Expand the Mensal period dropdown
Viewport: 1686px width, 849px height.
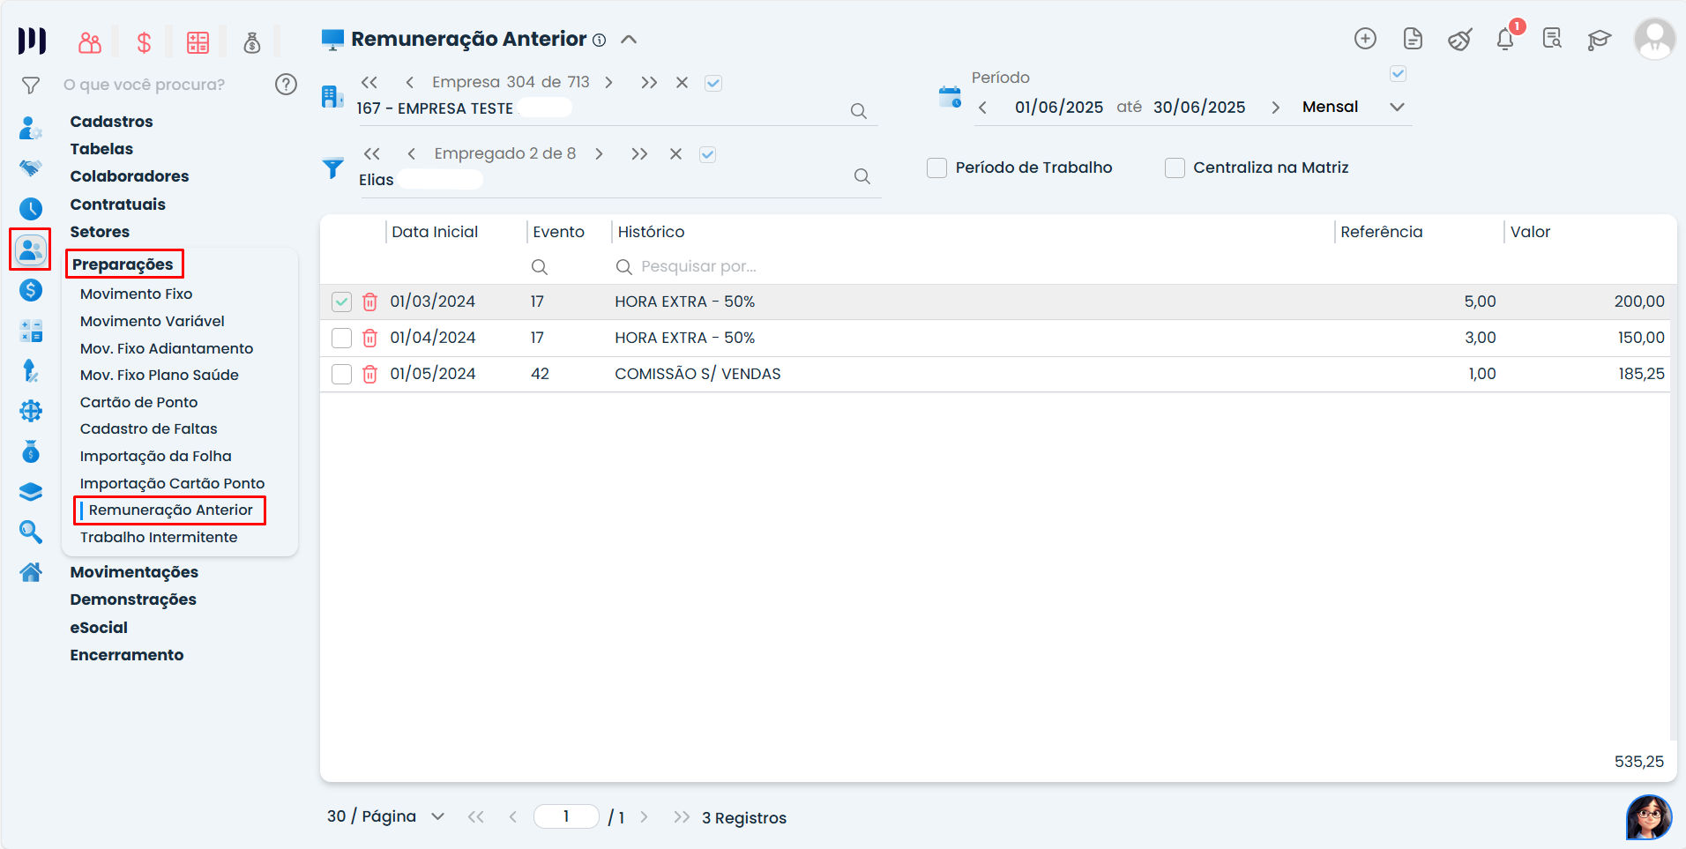coord(1397,107)
